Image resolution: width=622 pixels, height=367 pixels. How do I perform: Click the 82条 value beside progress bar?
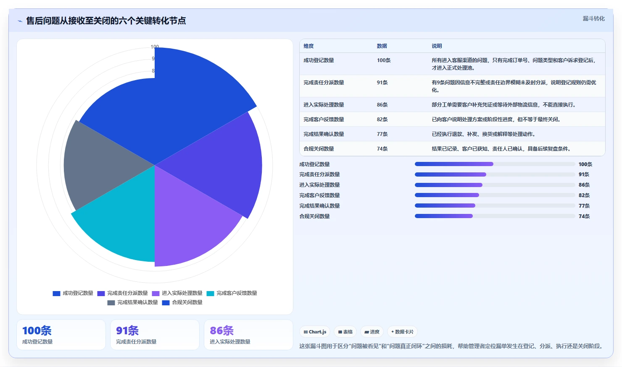(584, 195)
